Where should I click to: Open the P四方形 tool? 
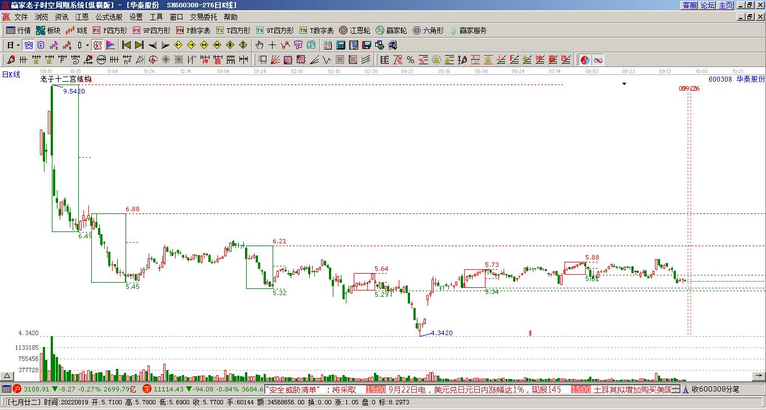coord(110,30)
